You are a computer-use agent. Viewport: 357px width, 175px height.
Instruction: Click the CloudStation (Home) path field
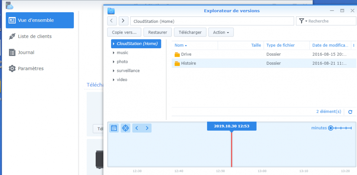pos(212,21)
